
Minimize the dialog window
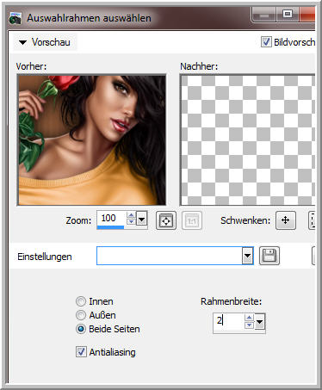[263, 14]
